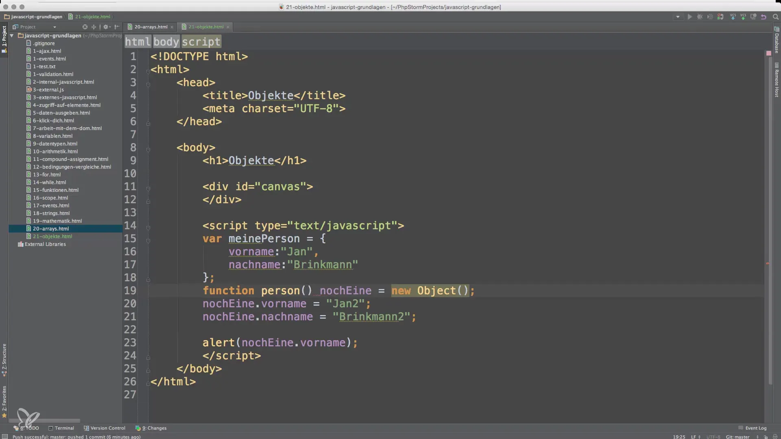Viewport: 781px width, 439px height.
Task: Collapse the javascript-grundlagen root folder
Action: [x=12, y=35]
